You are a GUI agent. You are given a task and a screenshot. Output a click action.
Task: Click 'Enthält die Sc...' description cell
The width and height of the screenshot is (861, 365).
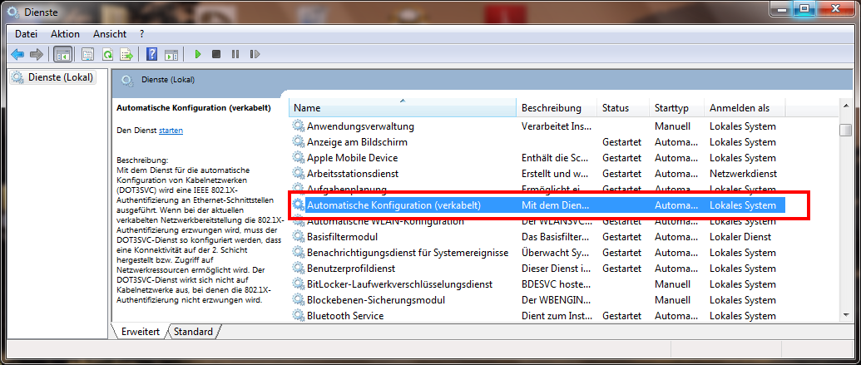(x=555, y=158)
